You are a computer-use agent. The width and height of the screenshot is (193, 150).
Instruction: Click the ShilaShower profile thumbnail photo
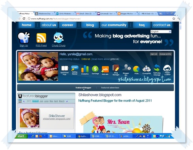click(x=30, y=118)
